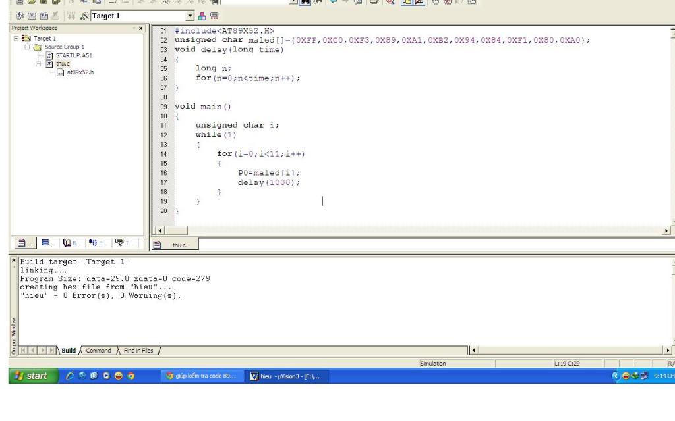675x421 pixels.
Task: Select at89x52.h header file
Action: point(80,72)
